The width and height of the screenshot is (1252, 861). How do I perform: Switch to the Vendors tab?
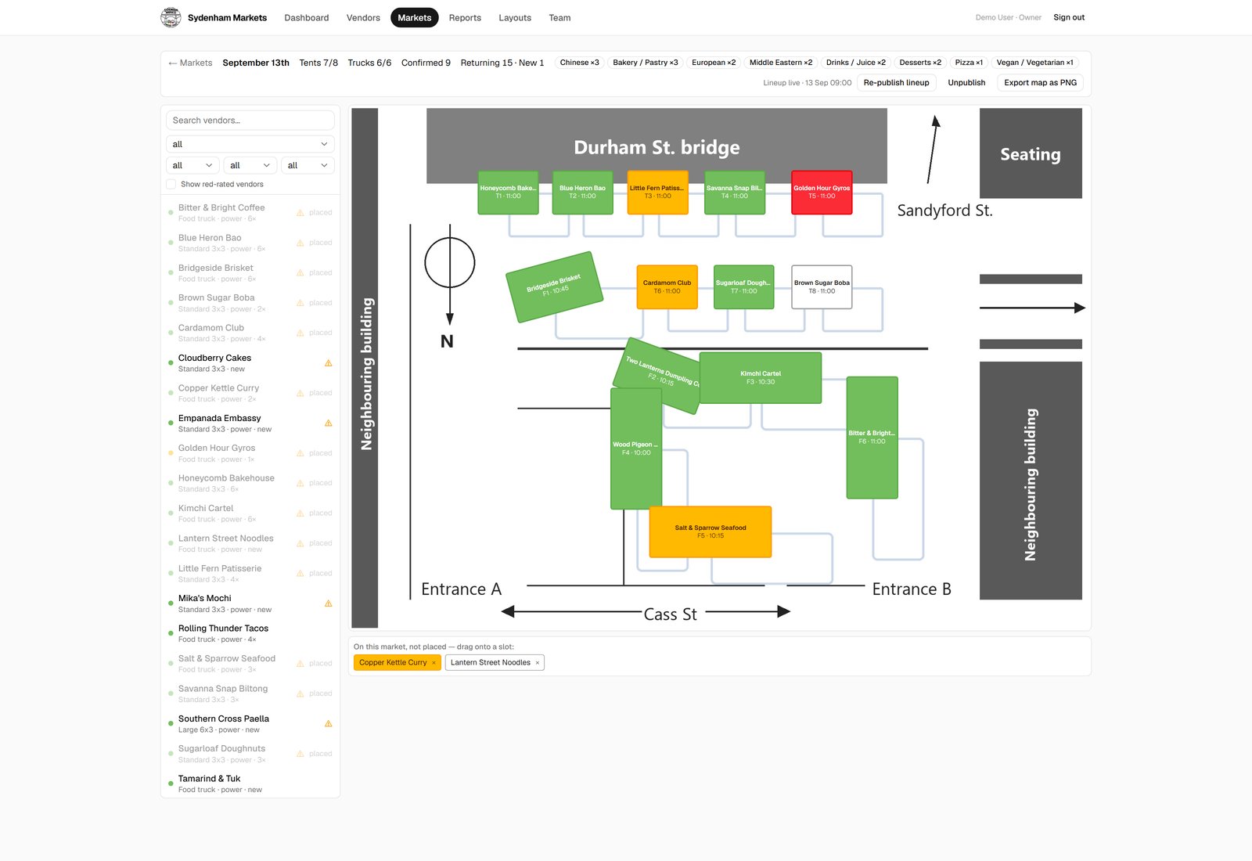coord(363,17)
